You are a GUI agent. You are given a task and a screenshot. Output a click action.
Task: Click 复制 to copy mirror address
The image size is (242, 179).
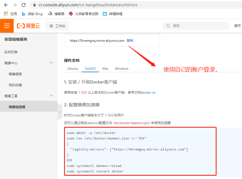pyautogui.click(x=130, y=41)
